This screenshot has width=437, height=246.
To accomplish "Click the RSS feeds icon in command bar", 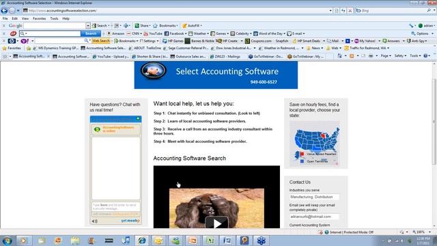I will 352,56.
